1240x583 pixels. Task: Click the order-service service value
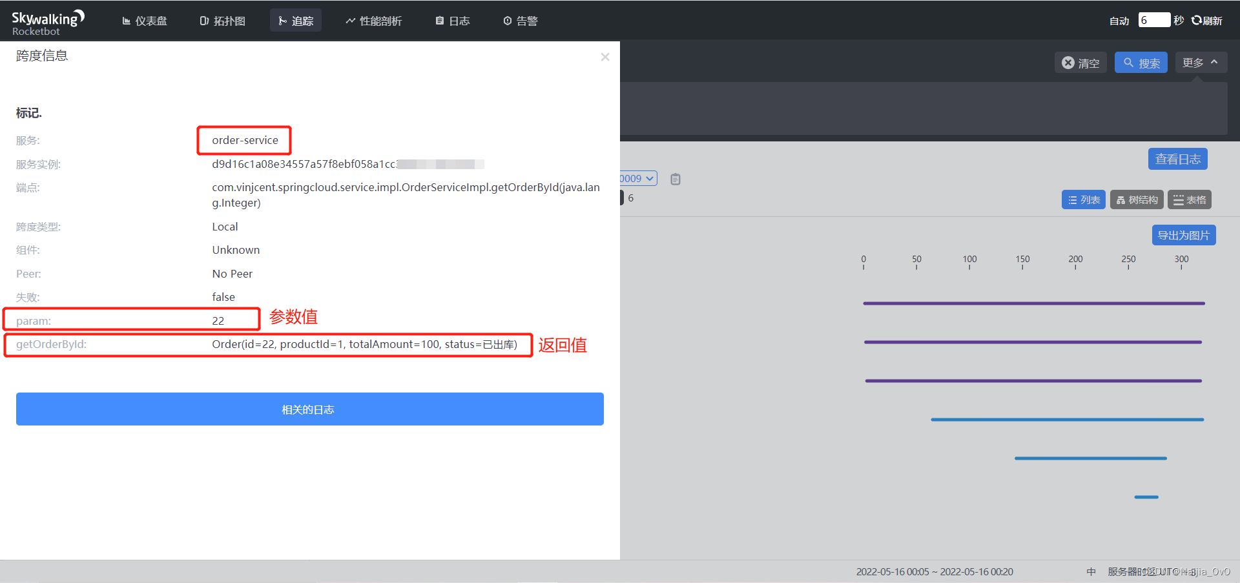(x=245, y=140)
